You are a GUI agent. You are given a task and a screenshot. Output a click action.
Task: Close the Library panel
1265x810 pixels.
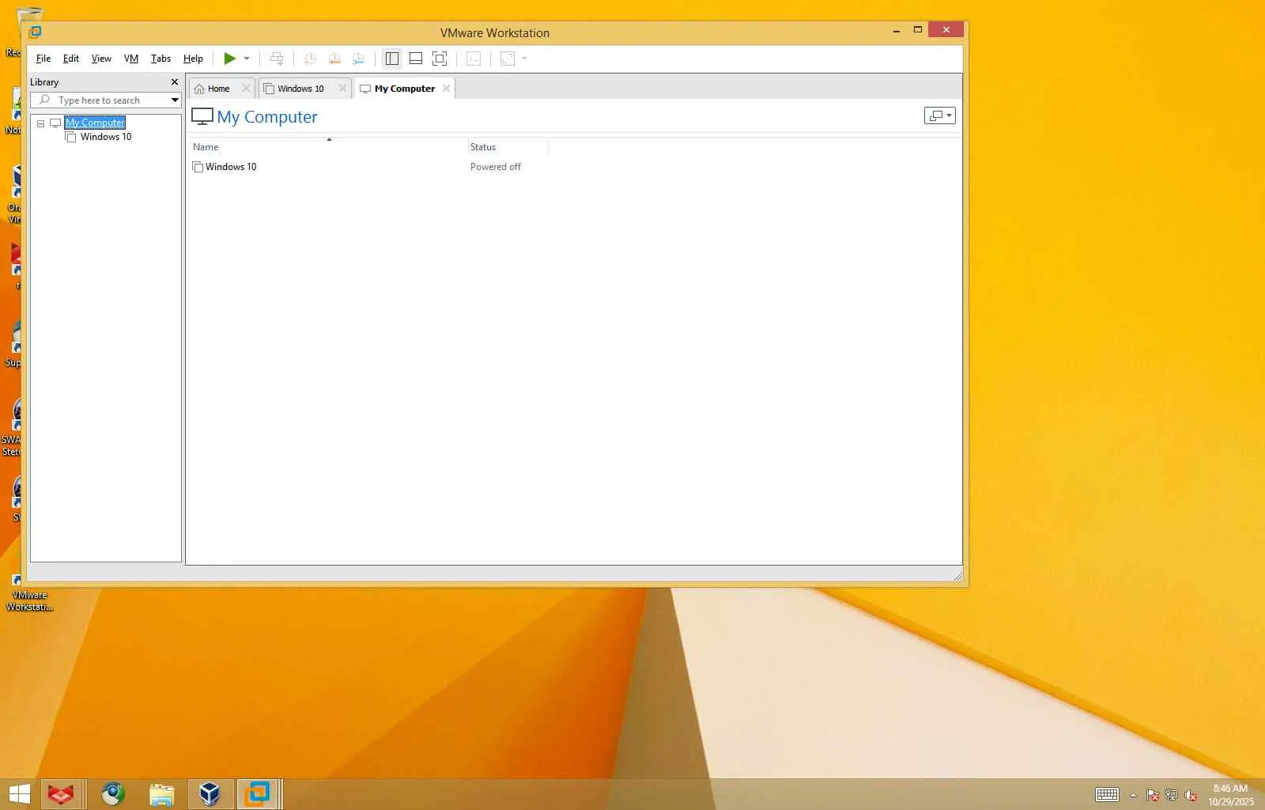click(175, 82)
